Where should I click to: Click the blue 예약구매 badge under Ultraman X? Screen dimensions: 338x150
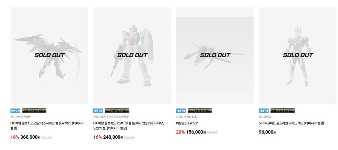pos(264,111)
